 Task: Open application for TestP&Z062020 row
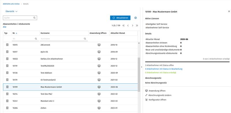[x=99, y=66]
